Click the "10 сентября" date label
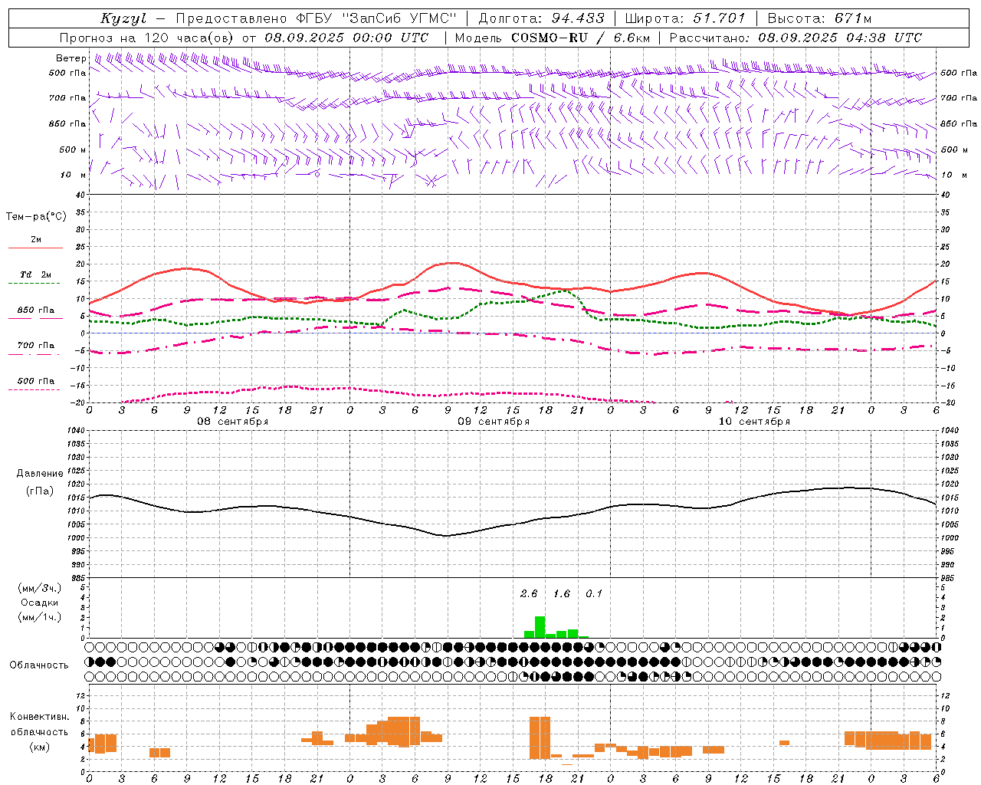This screenshot has width=981, height=785. [754, 422]
